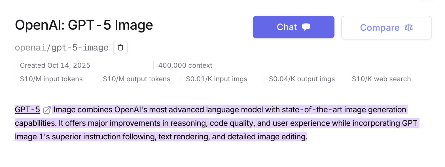Click the external link icon beside GPT-5

[47, 110]
